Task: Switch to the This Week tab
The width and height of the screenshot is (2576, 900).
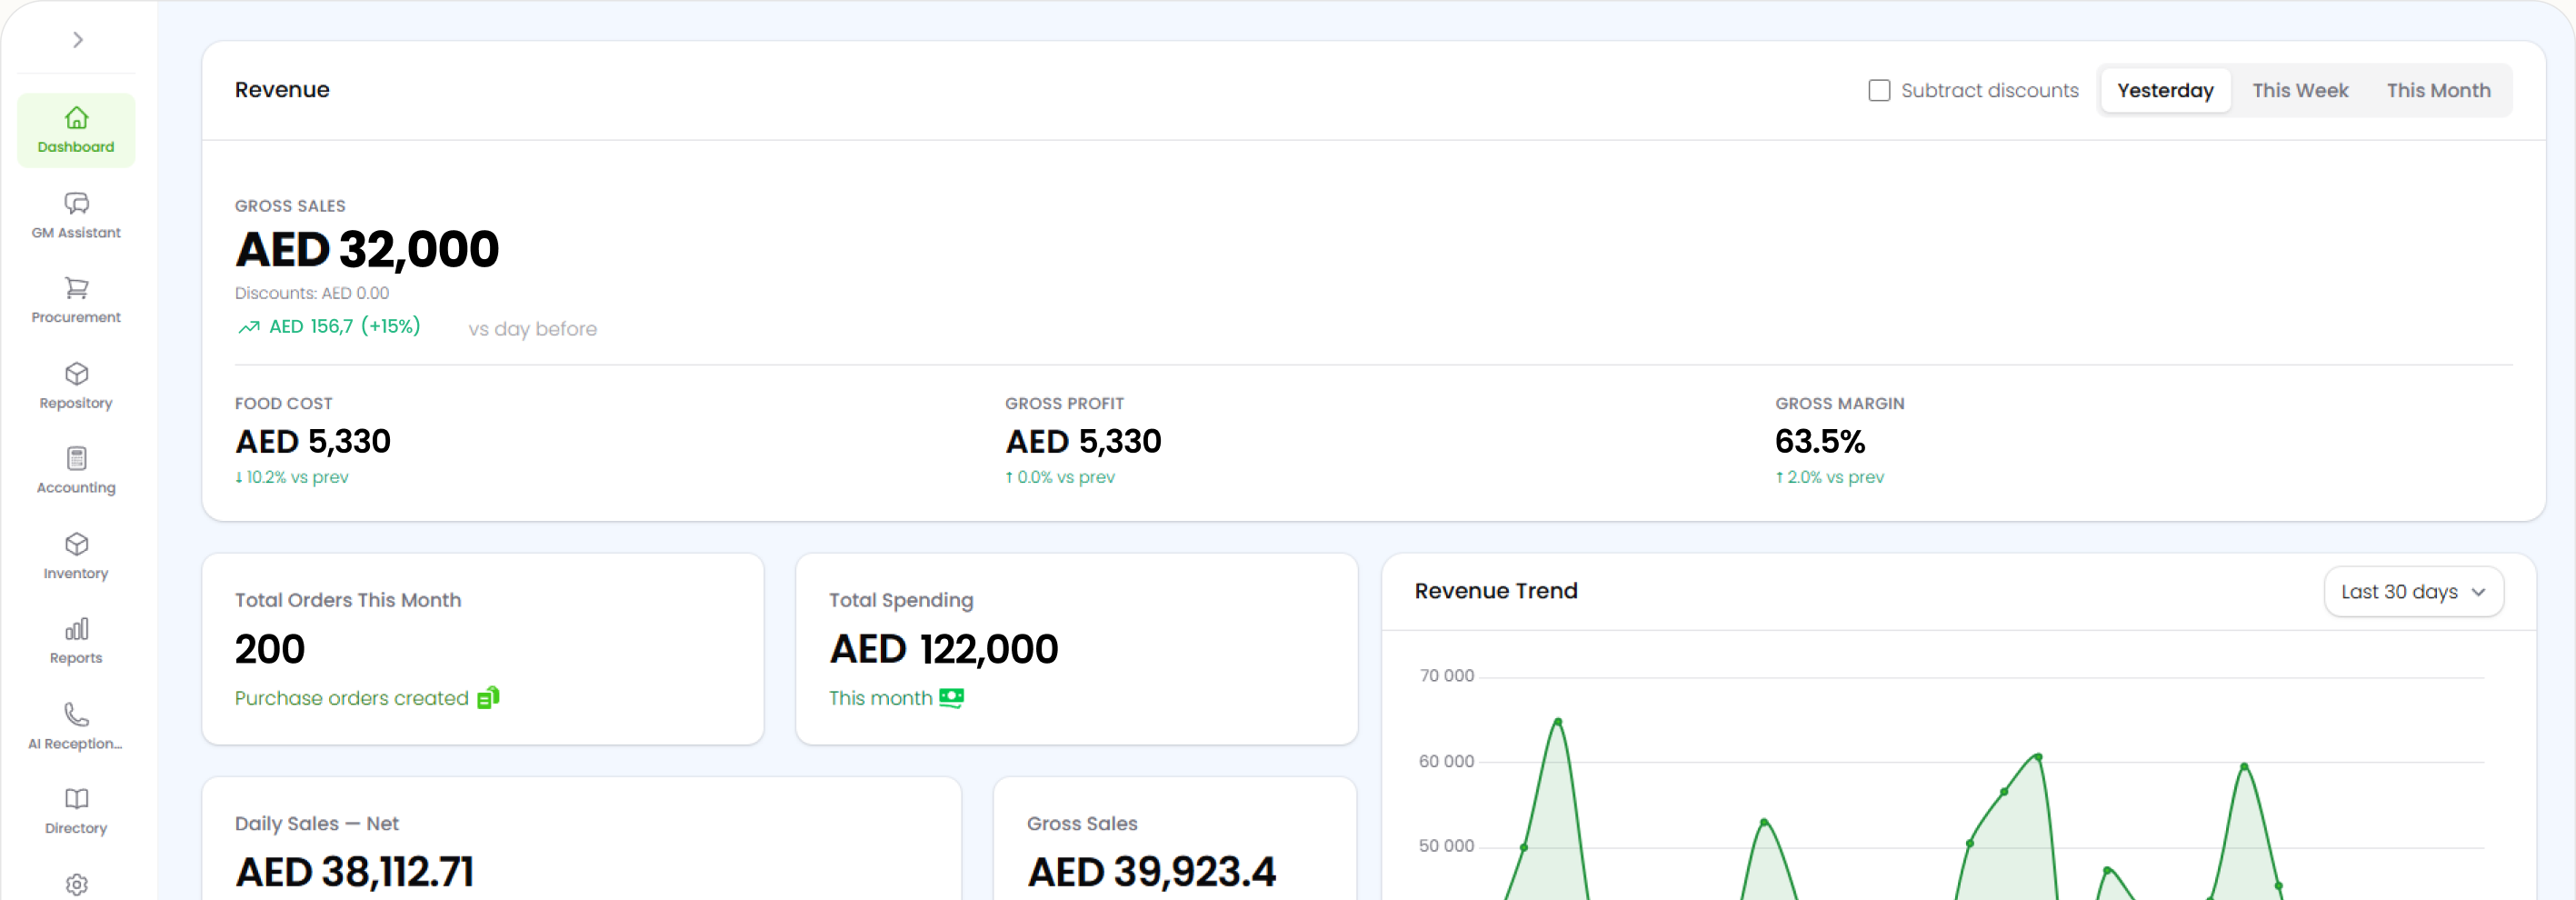Action: coord(2300,91)
